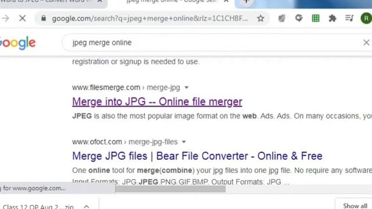
Task: View site information via the lock icon
Action: coord(44,18)
